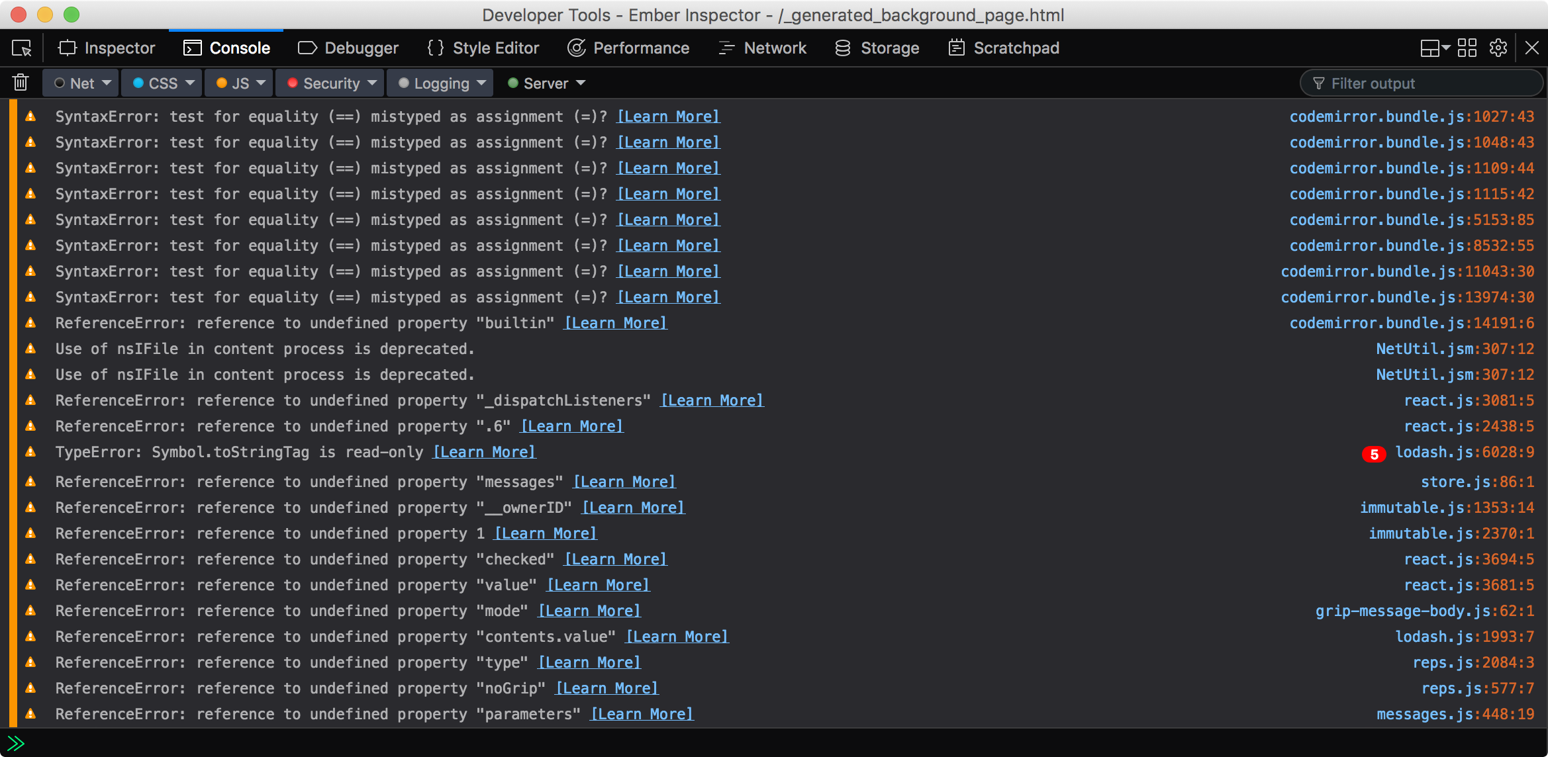Click warning icon beside "builtin" row
Viewport: 1548px width, 757px height.
(30, 322)
